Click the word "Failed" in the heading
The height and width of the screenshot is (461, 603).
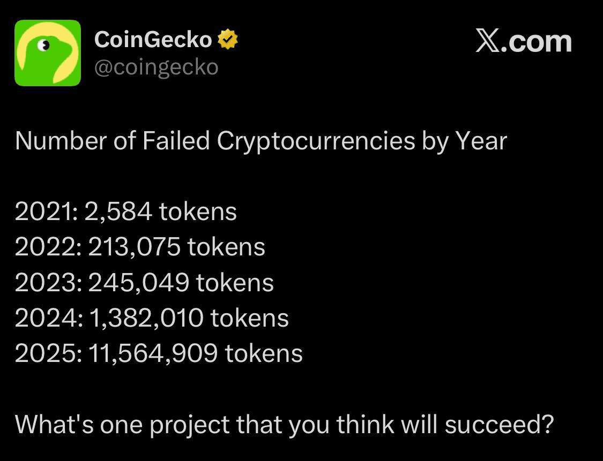pyautogui.click(x=176, y=141)
